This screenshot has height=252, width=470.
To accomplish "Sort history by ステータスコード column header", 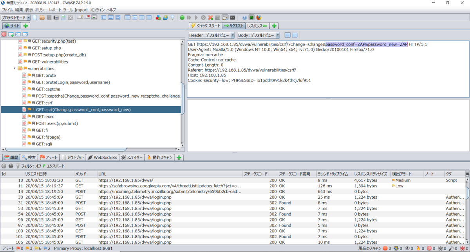I will [260, 174].
